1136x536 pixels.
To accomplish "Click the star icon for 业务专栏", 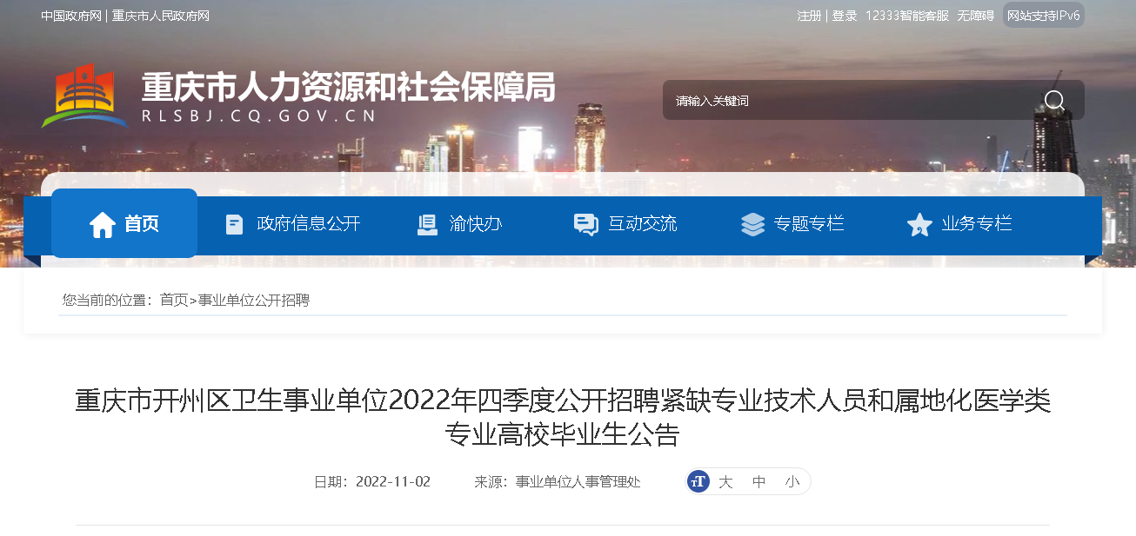I will (919, 224).
